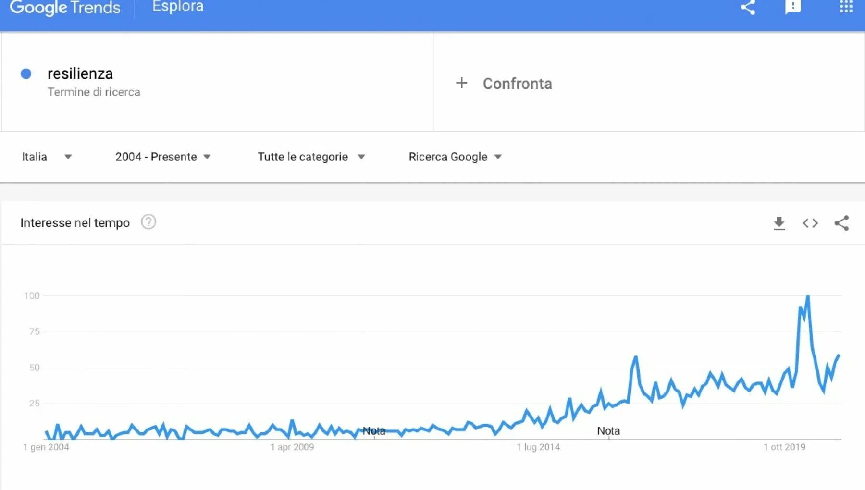Click Confronta to add comparison term
865x490 pixels.
pyautogui.click(x=517, y=84)
